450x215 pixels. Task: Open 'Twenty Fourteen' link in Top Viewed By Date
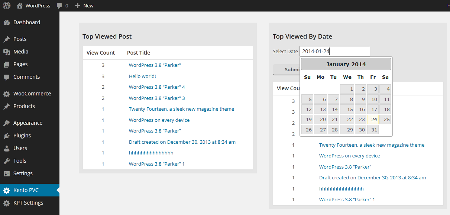pos(372,145)
